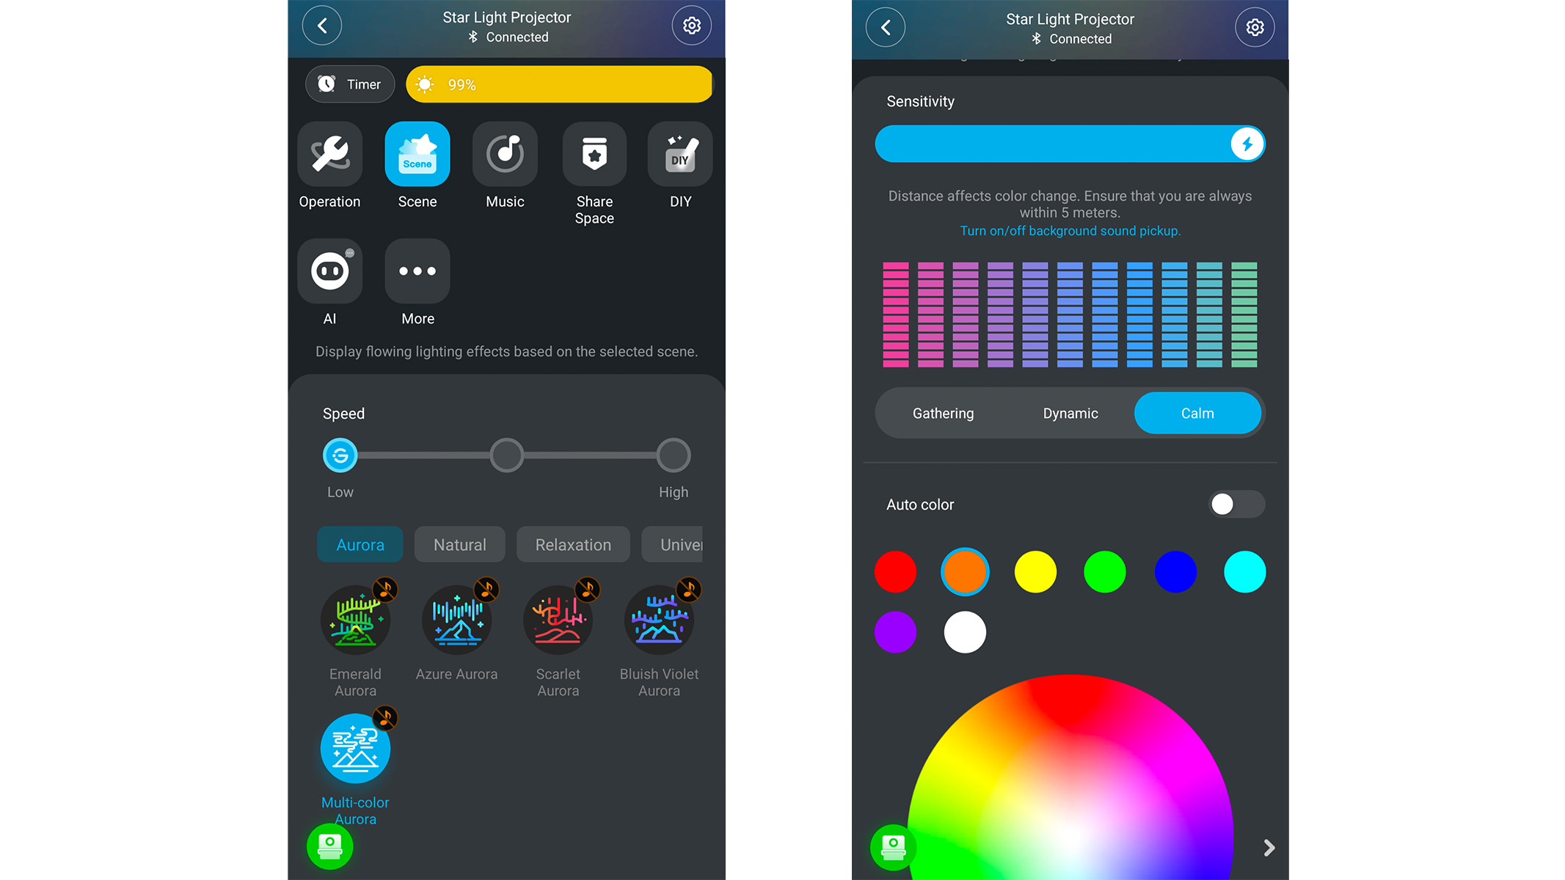Select the Gathering music mode button
This screenshot has height=880, width=1565.
coord(943,414)
